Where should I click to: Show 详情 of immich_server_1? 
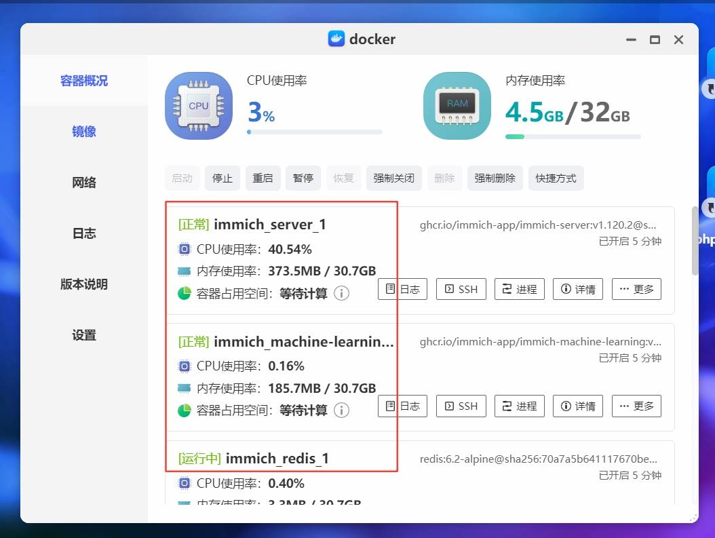click(578, 289)
